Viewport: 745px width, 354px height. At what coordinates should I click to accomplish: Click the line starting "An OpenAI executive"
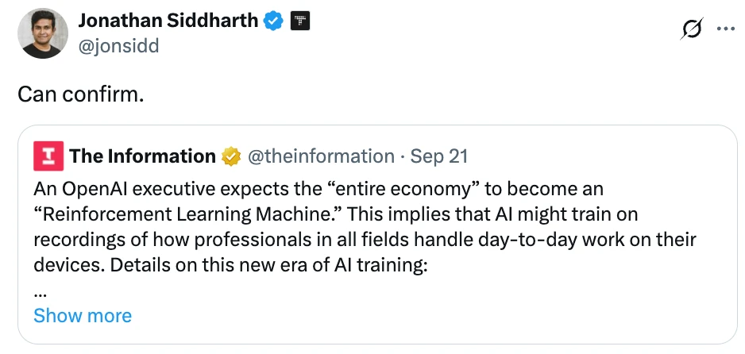318,190
